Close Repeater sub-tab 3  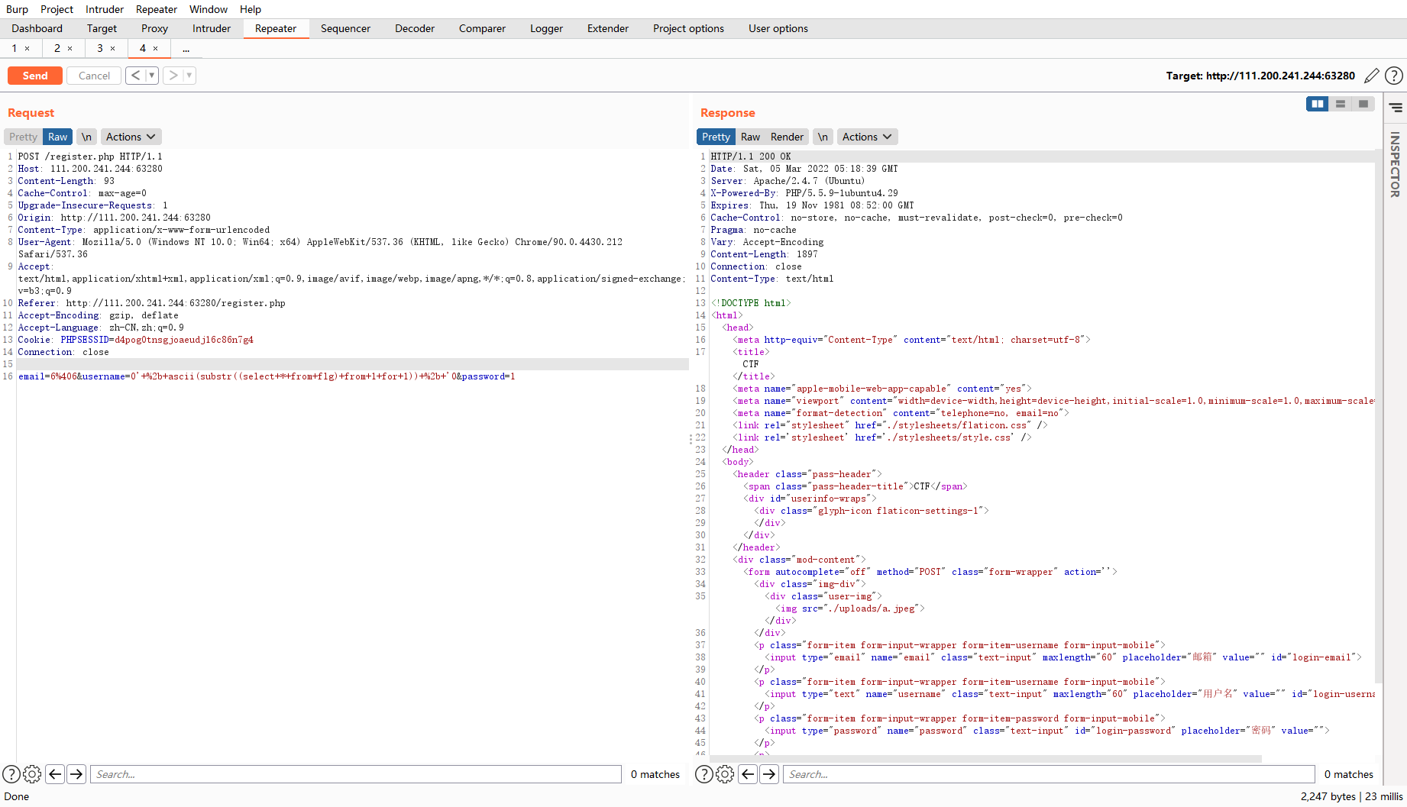click(113, 48)
